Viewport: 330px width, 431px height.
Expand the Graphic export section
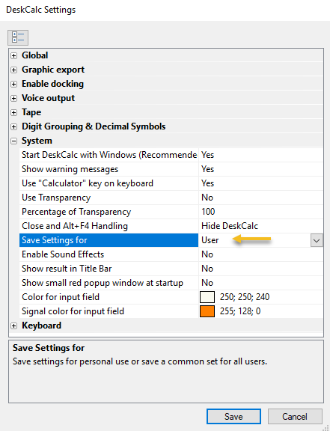coord(13,70)
